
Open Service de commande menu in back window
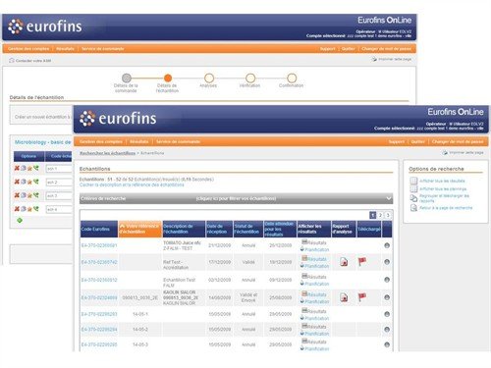(103, 49)
